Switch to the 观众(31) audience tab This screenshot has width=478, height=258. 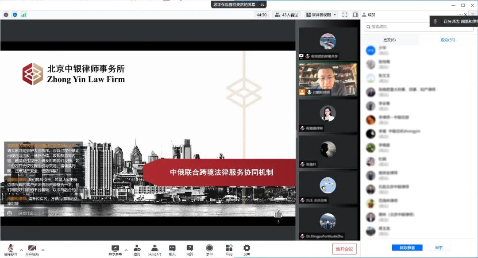pos(449,39)
